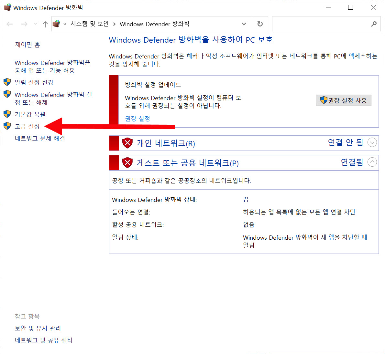Click shield icon beside 고급 설정
This screenshot has height=354, width=385.
click(x=7, y=126)
